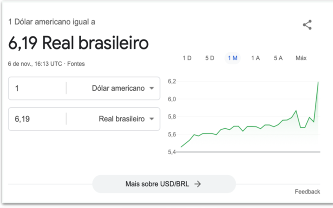Focus the converted amount field showing 6,19
Image resolution: width=333 pixels, height=208 pixels.
coord(37,119)
